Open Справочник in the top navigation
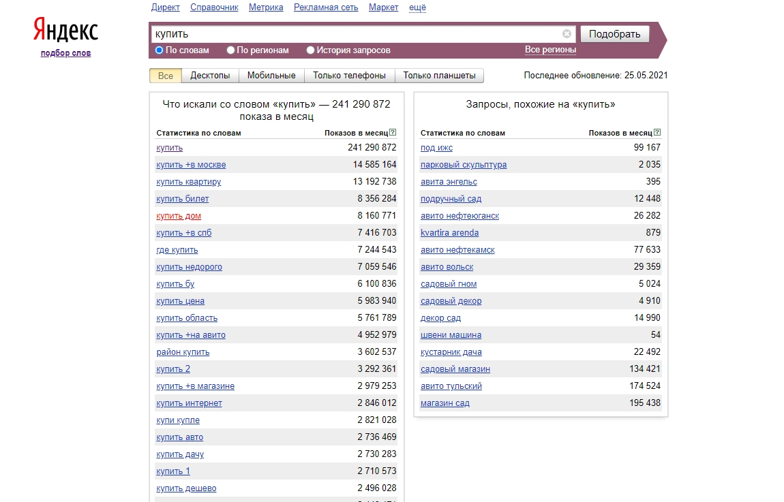Screen dimensions: 784x502 [214, 7]
